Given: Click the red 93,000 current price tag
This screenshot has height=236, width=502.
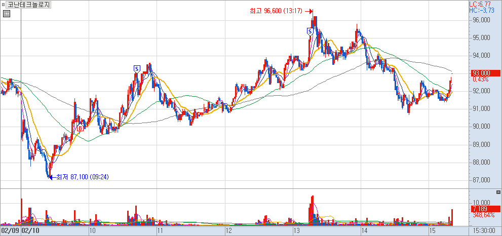Looking at the screenshot, I should 480,73.
